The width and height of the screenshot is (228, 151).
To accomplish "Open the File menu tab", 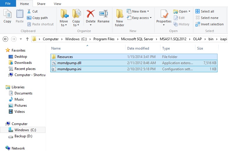I will [8, 3].
